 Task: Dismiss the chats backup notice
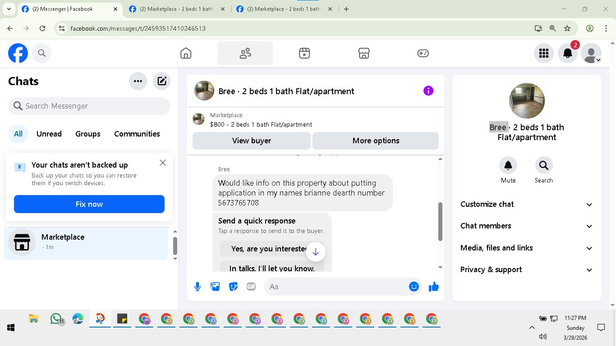click(x=163, y=163)
